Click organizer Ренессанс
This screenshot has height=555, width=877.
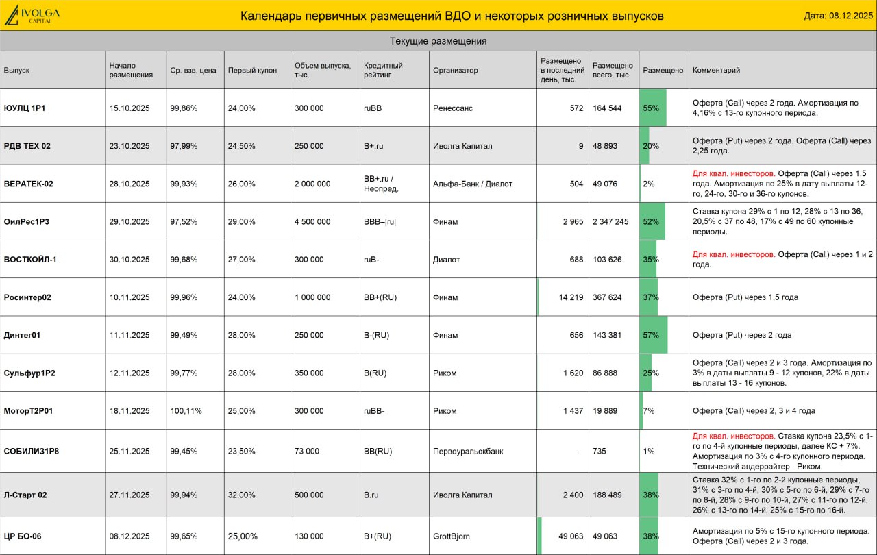tap(453, 108)
